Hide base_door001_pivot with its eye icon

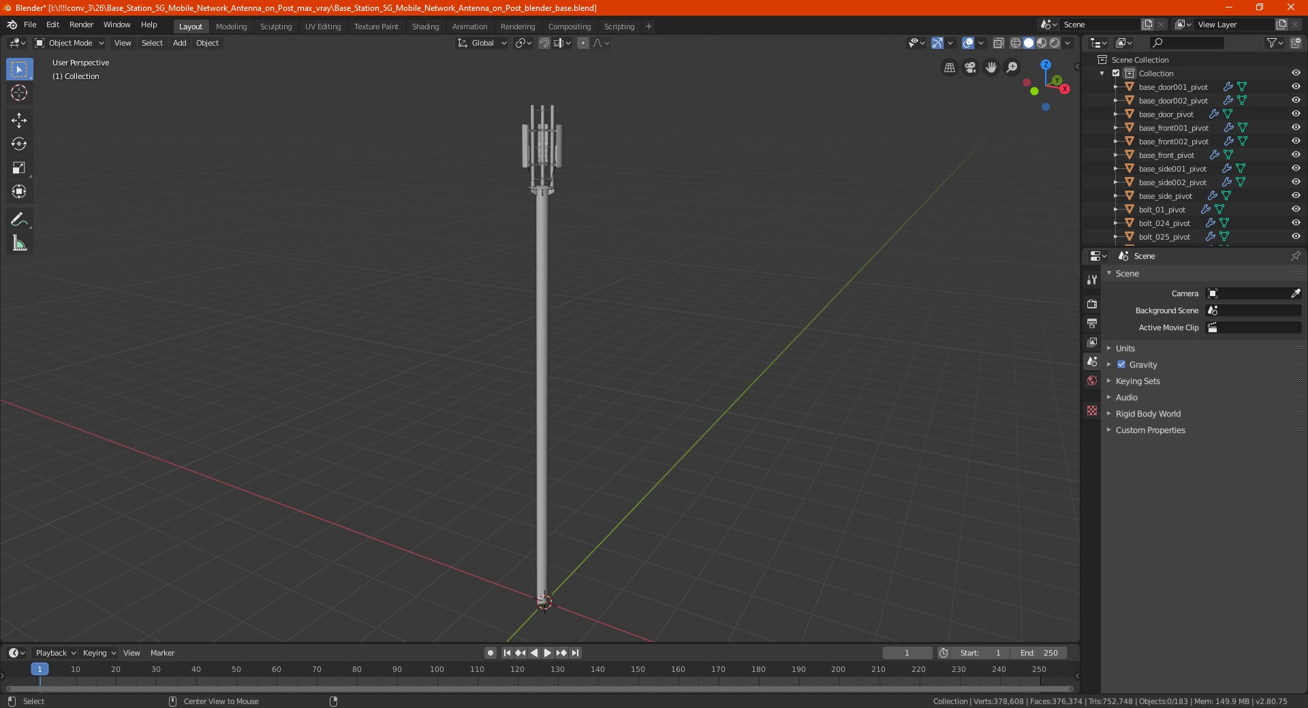tap(1295, 87)
